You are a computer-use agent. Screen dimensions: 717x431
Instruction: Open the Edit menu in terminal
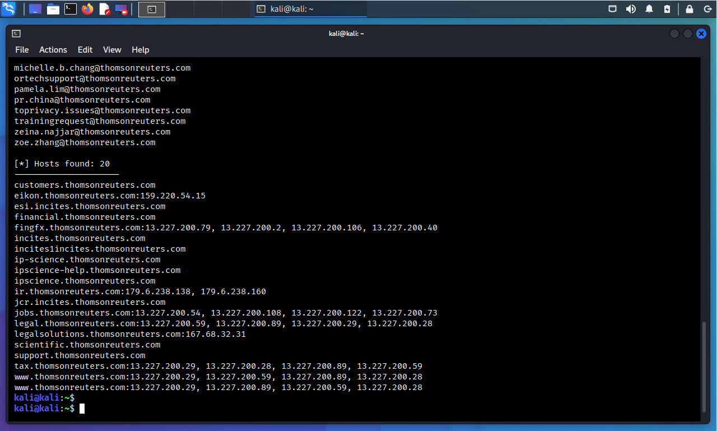[x=85, y=50]
